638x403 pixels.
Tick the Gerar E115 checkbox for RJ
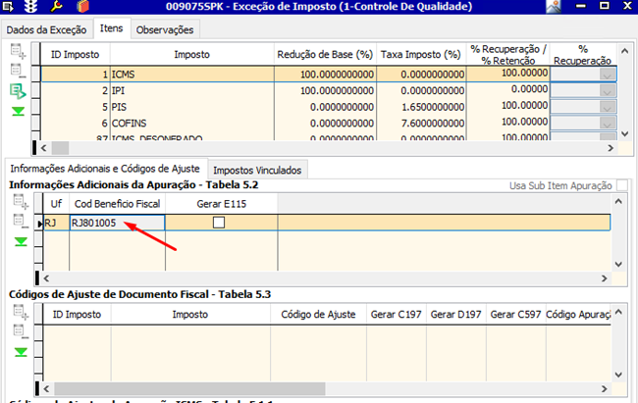(x=219, y=223)
